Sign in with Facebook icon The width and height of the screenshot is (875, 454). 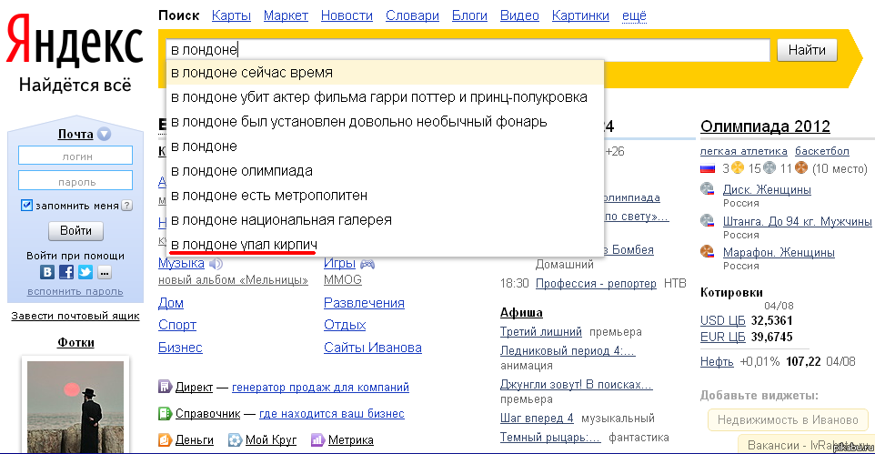pyautogui.click(x=66, y=272)
